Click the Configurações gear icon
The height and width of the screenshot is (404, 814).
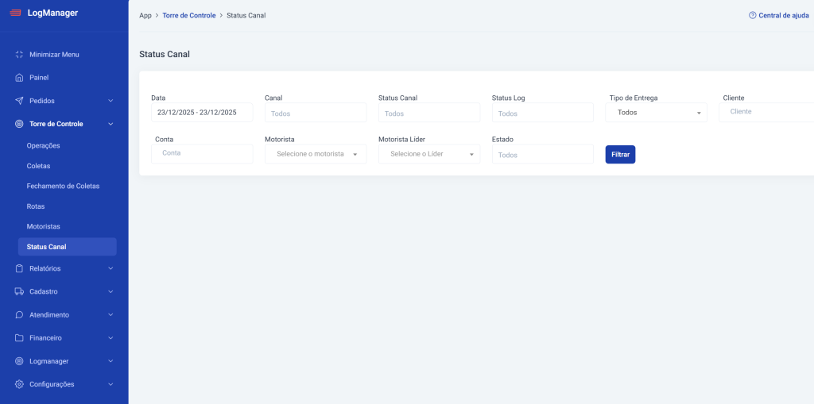coord(19,384)
